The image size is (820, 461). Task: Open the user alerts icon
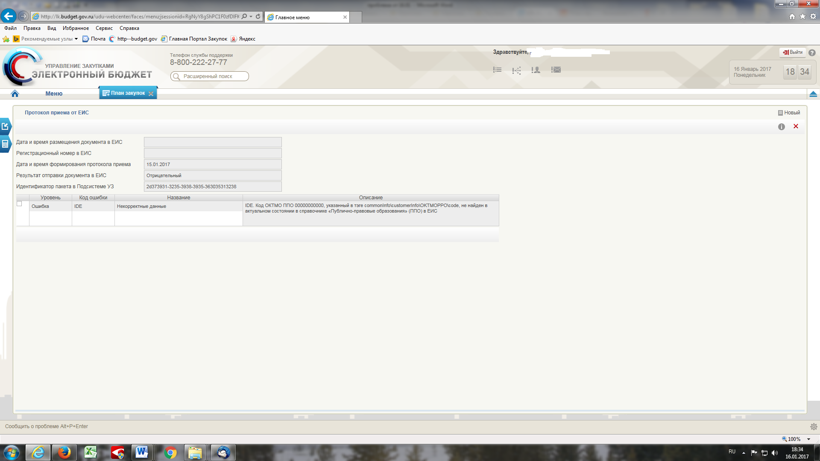pyautogui.click(x=536, y=70)
